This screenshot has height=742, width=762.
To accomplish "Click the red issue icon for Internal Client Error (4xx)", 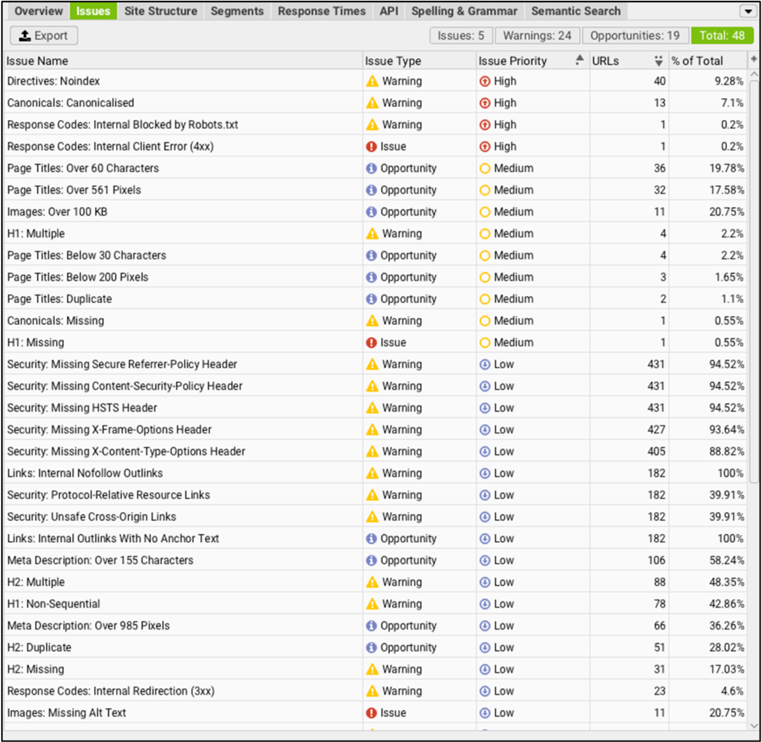I will [371, 146].
